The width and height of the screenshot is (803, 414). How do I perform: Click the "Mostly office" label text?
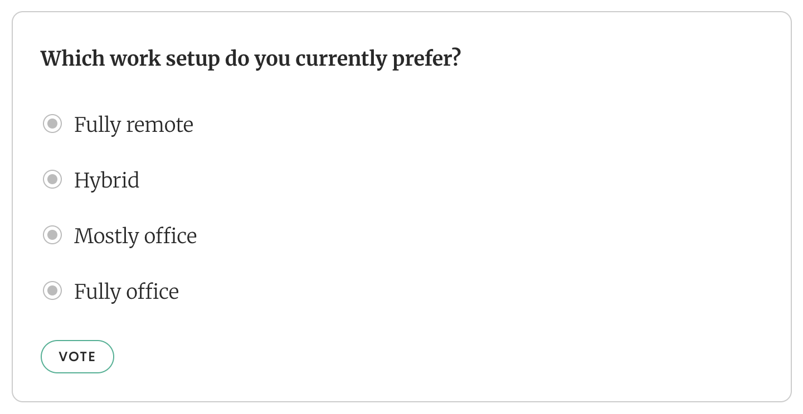pos(135,236)
